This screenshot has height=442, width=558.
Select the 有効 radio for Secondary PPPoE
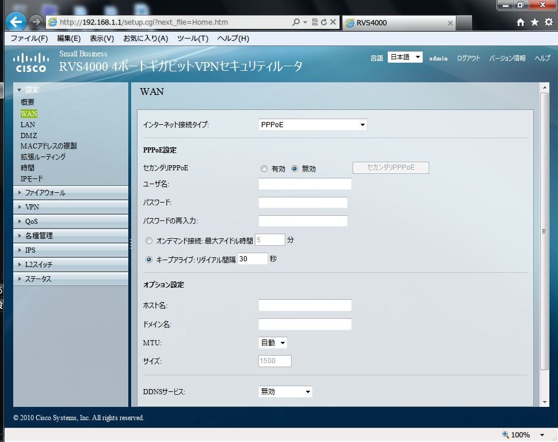point(263,169)
